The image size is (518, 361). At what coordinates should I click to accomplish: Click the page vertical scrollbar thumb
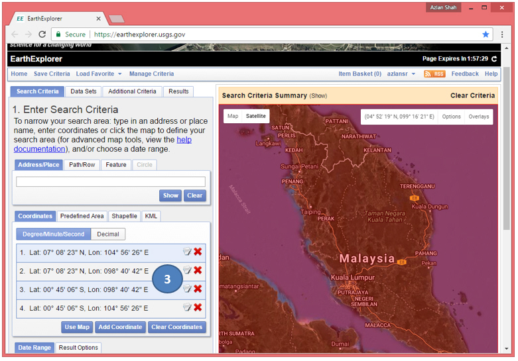(507, 148)
